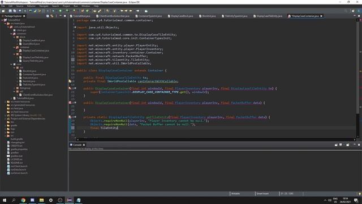This screenshot has height=204, width=362.
Task: Click the green Debug bug icon
Action: tap(54, 11)
